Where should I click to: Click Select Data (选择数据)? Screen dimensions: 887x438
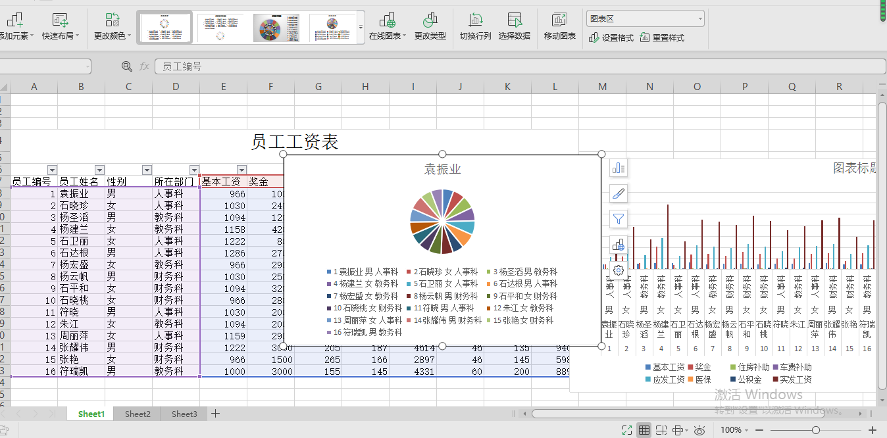click(515, 27)
